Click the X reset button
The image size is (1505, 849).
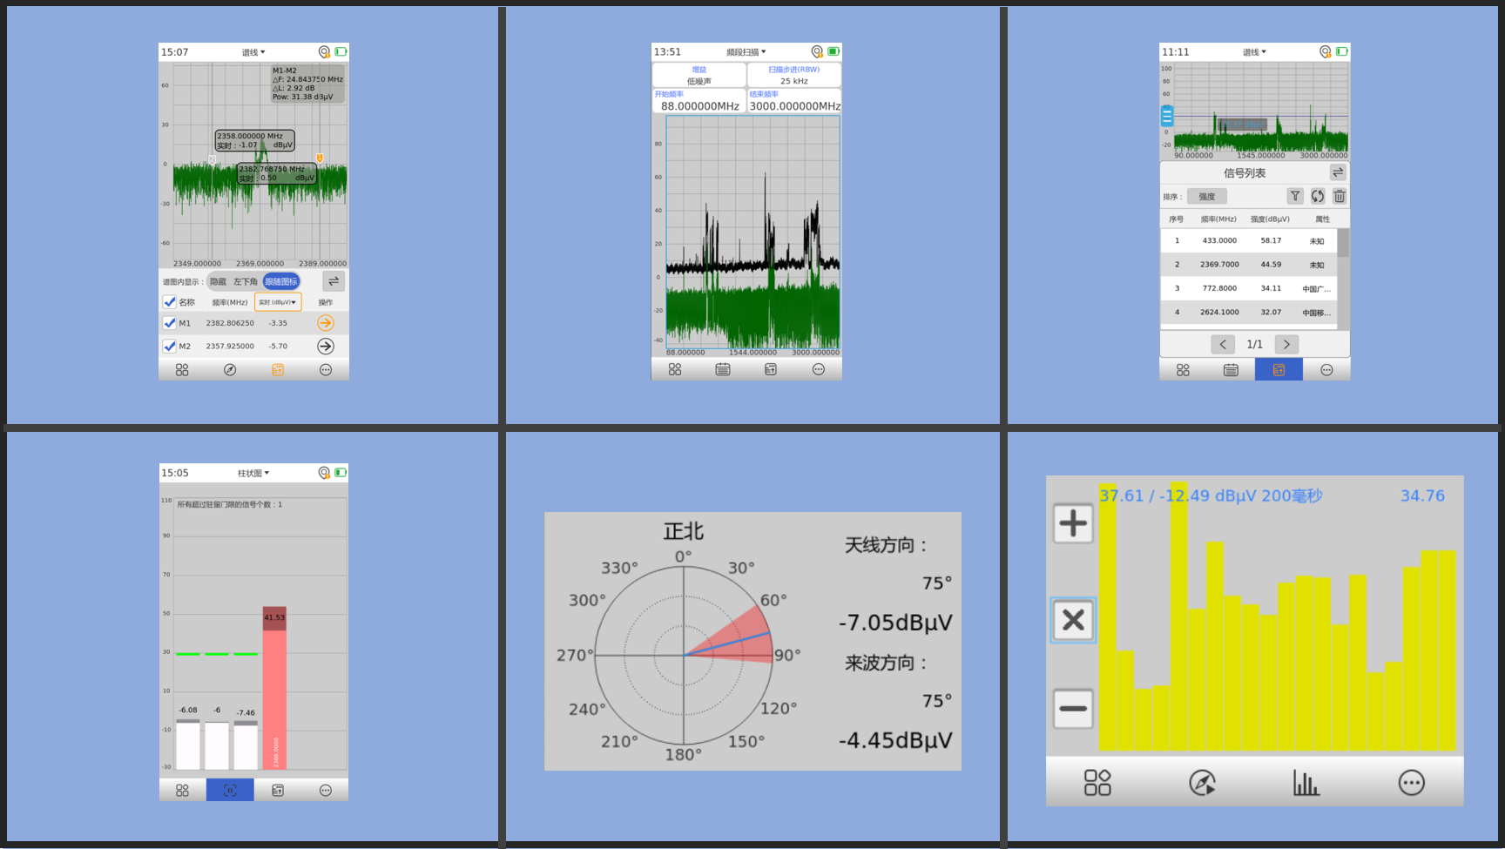[1073, 620]
